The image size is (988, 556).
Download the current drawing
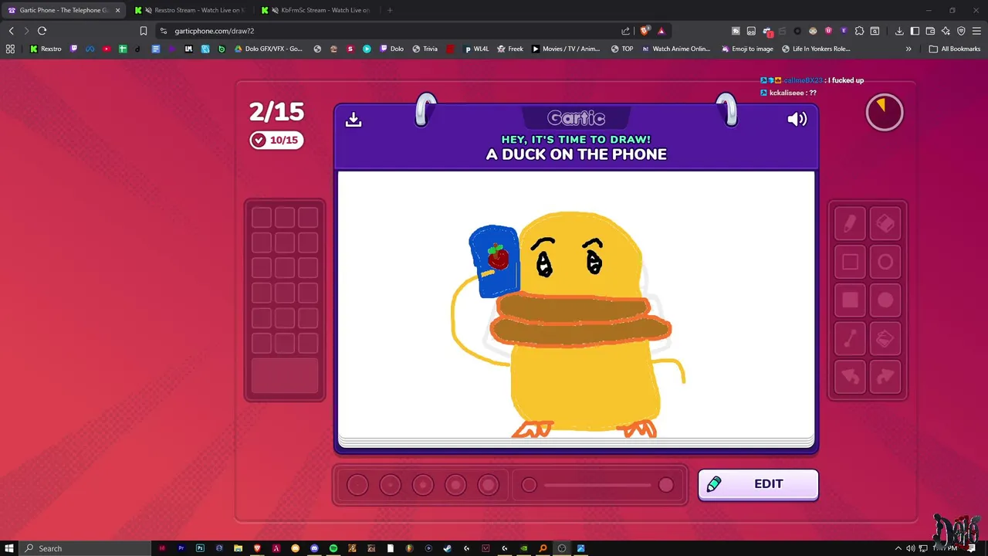(354, 119)
